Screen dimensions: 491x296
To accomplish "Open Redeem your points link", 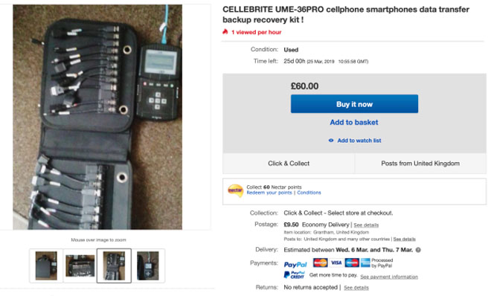I will tap(269, 193).
